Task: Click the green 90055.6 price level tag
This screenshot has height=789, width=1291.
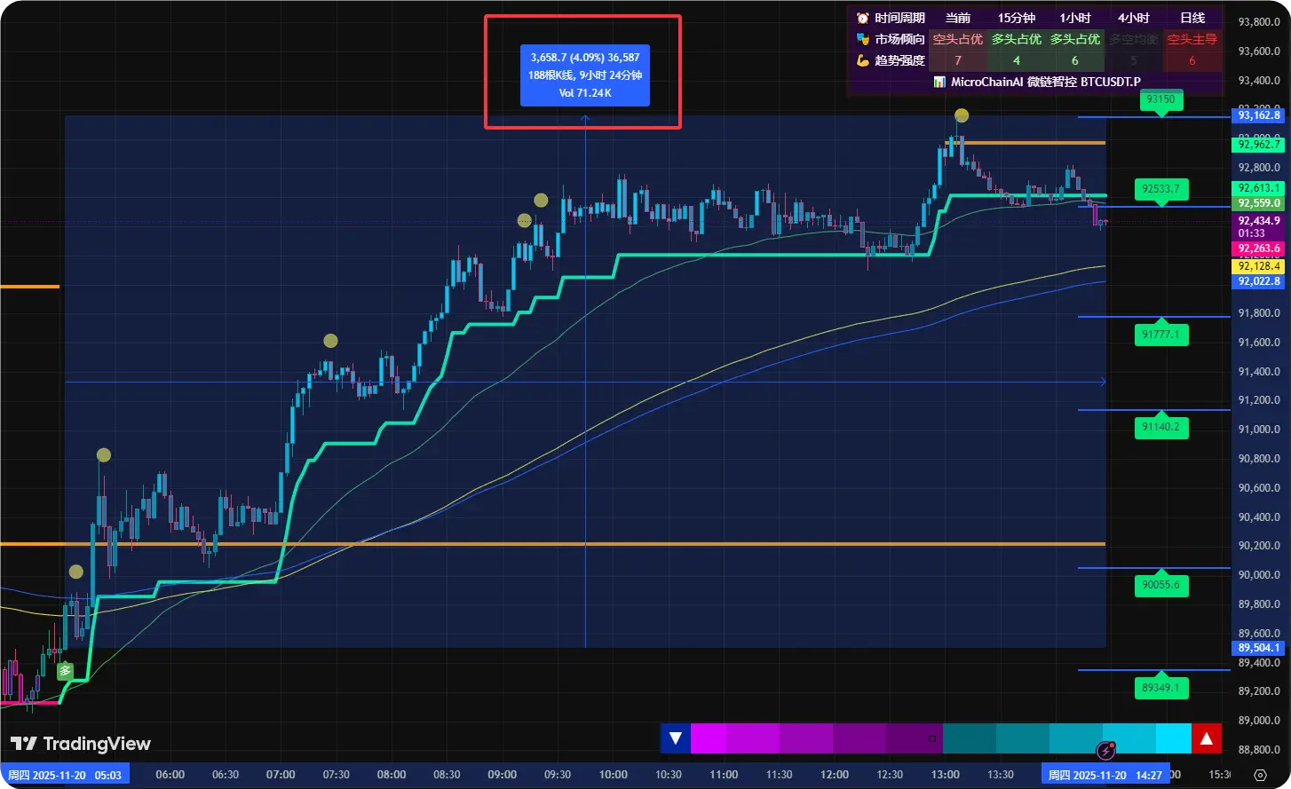Action: tap(1160, 585)
